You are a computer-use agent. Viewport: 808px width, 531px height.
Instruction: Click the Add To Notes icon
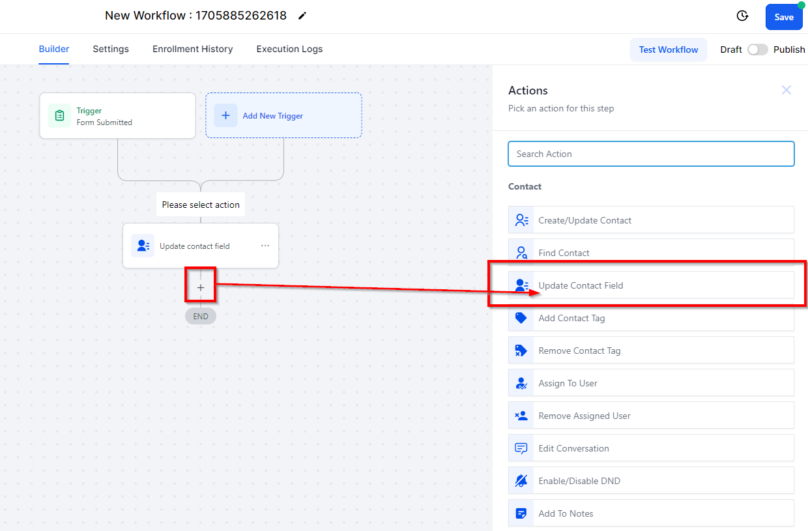click(521, 513)
